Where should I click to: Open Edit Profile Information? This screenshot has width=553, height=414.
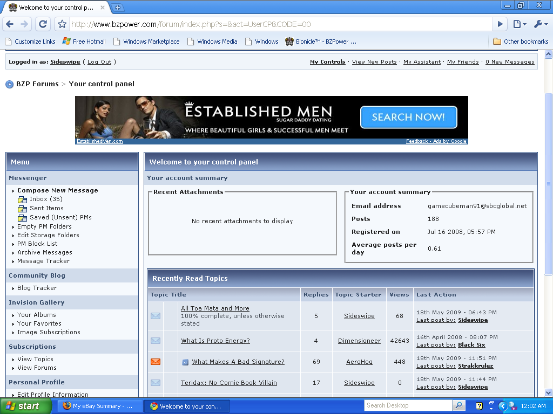tap(53, 394)
